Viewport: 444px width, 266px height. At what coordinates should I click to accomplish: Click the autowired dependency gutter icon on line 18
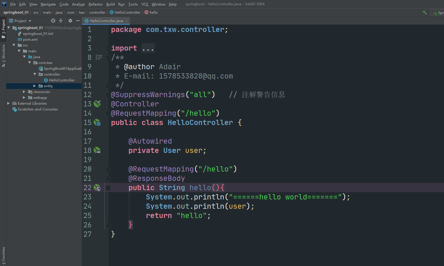pos(97,150)
